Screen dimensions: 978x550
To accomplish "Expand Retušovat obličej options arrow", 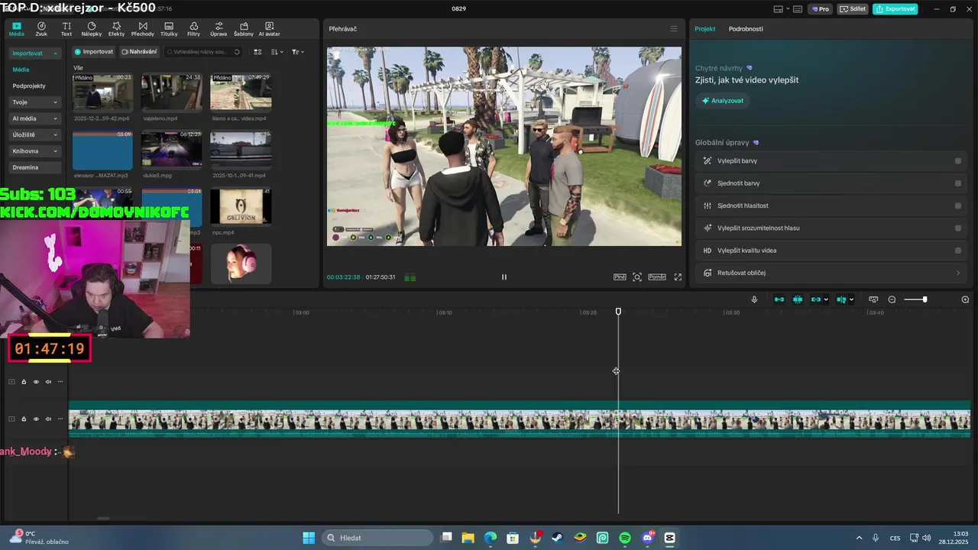I will 958,273.
